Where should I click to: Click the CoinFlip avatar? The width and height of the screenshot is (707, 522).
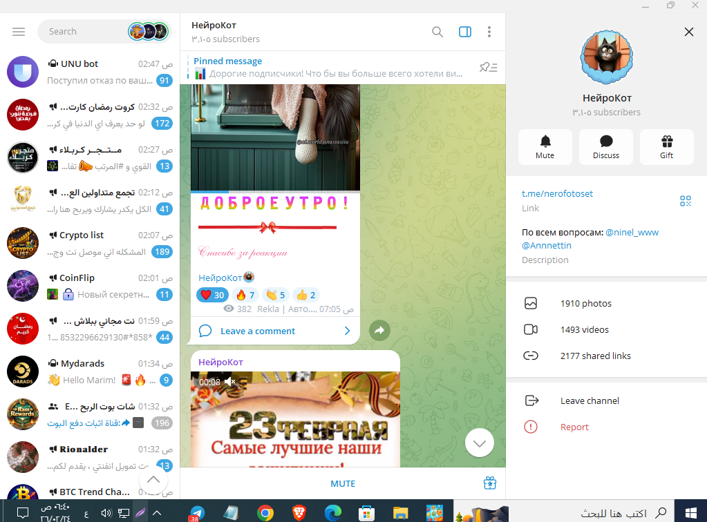[x=23, y=286]
